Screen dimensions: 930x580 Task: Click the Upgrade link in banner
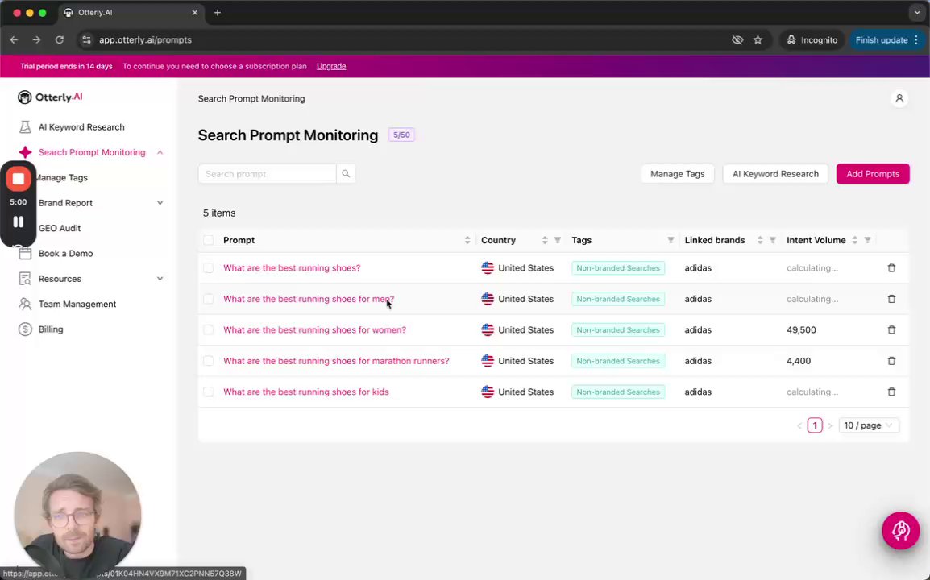click(x=331, y=66)
